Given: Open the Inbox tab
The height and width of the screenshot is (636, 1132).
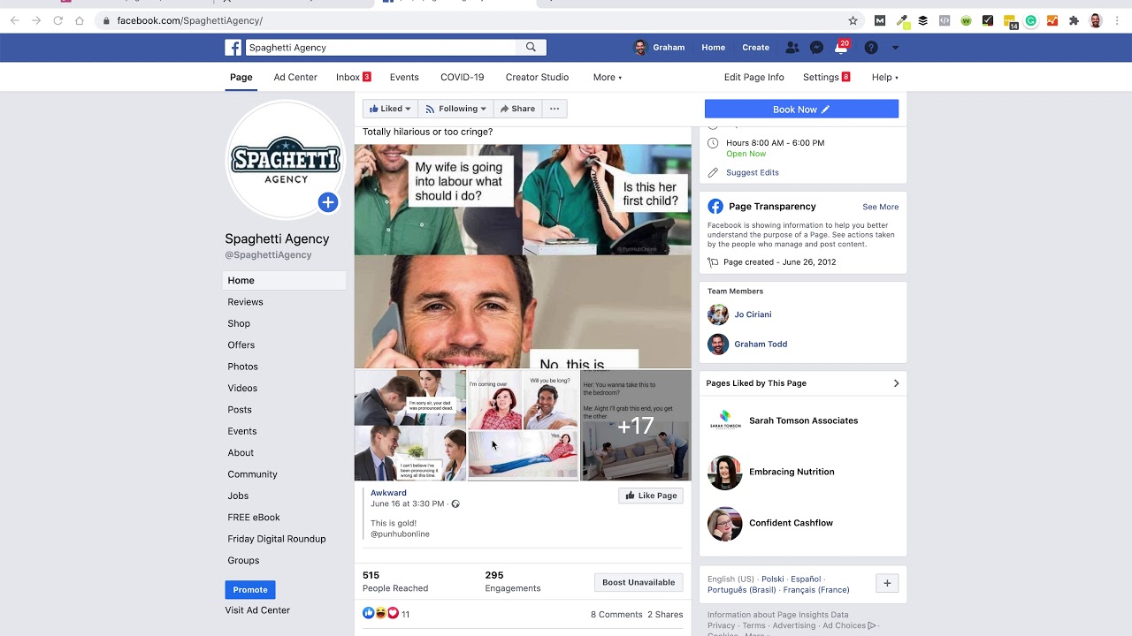Looking at the screenshot, I should tap(353, 77).
